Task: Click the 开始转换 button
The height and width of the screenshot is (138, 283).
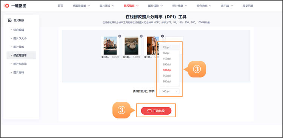Action: [x=156, y=111]
